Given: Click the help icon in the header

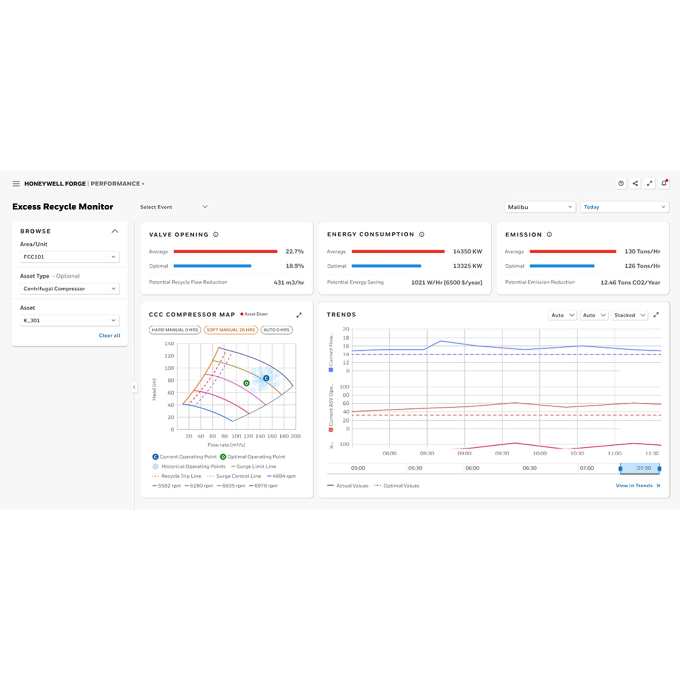Looking at the screenshot, I should [x=621, y=183].
